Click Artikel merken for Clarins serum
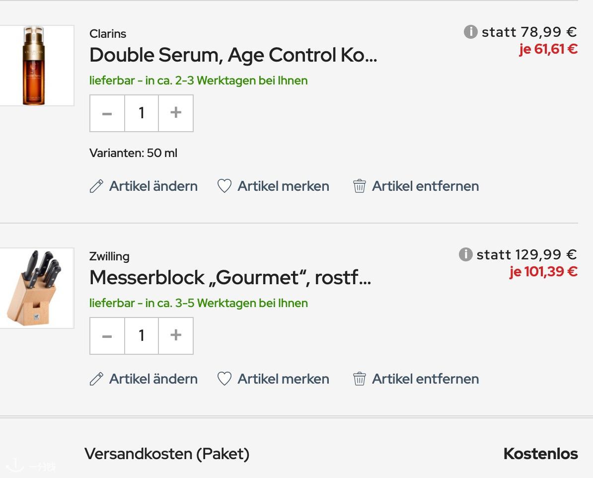Image resolution: width=593 pixels, height=478 pixels. pos(283,186)
